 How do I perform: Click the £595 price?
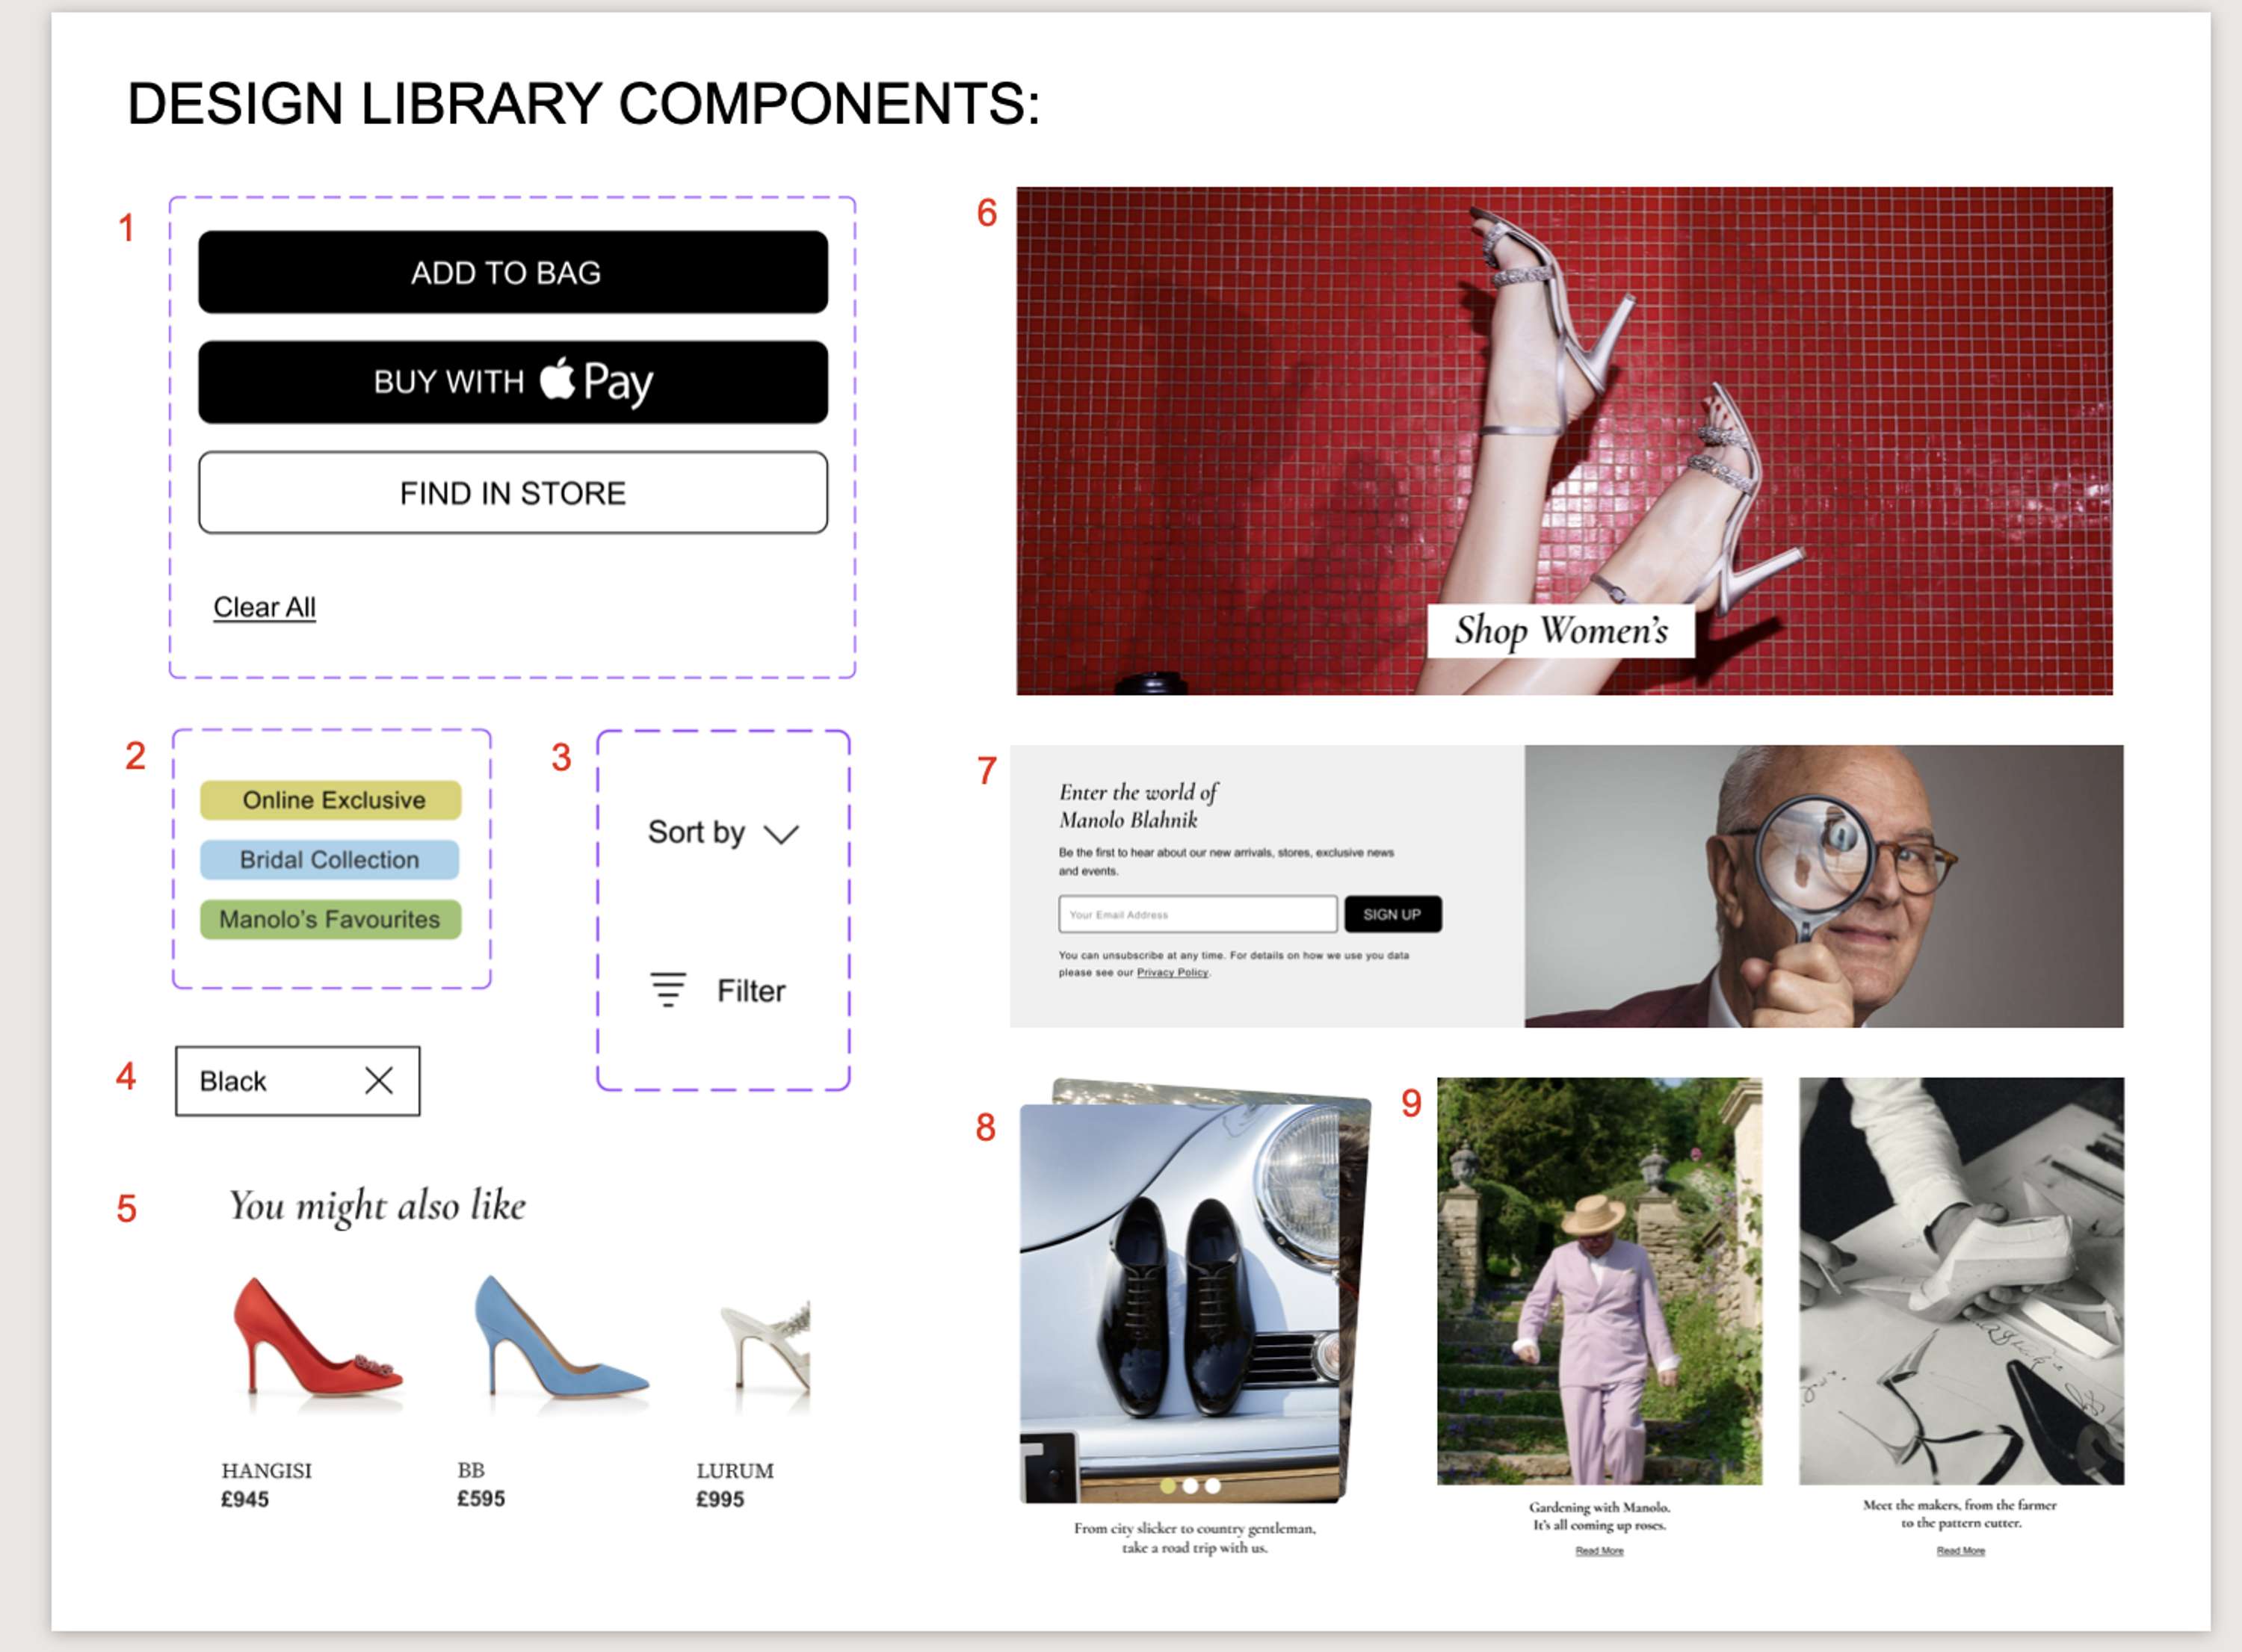click(481, 1498)
